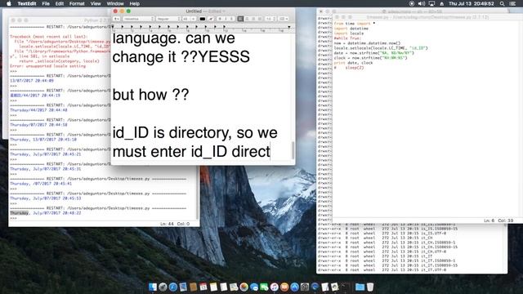
Task: Open the Window menu
Action: click(115, 3)
